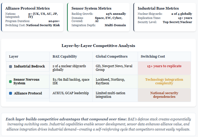Click the 'Program Duration:' label
Screen dimensions: 198x137
[18, 21]
